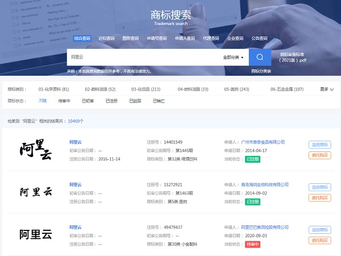Open 商标审查标准 (2021版).pdf link
This screenshot has height=256, width=341.
coord(292,57)
